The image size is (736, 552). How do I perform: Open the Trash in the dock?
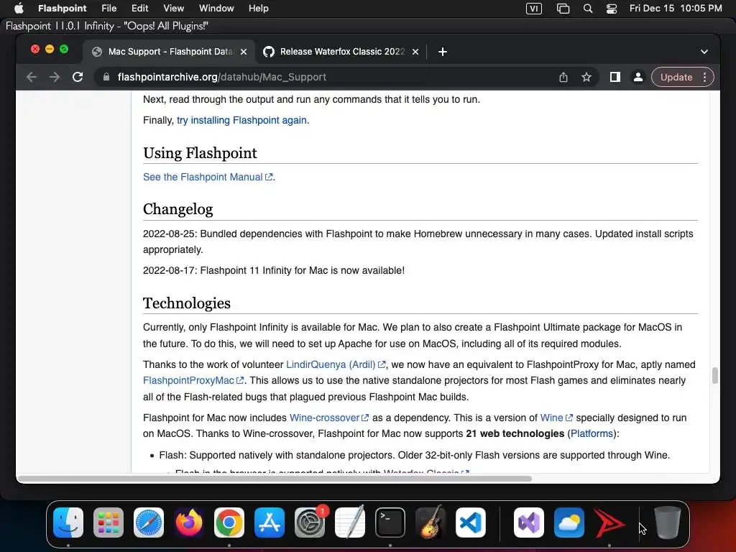pos(668,523)
